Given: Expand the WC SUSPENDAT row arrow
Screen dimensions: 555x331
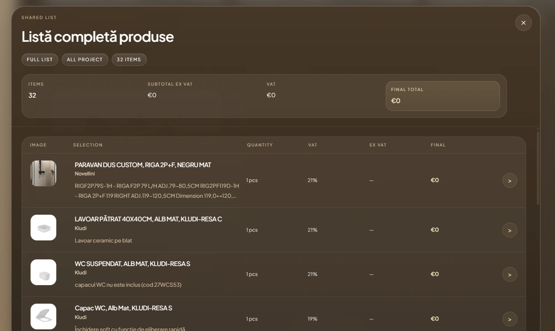Looking at the screenshot, I should (510, 274).
